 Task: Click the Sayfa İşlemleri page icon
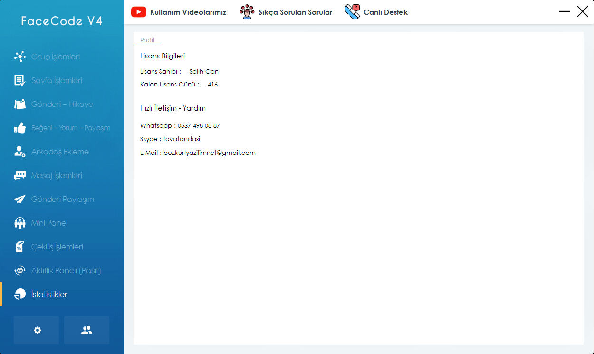click(20, 80)
